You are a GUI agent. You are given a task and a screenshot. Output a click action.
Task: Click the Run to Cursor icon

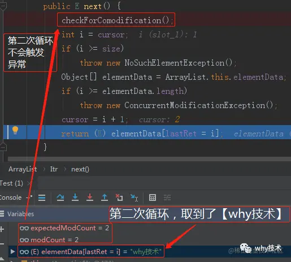134,197
